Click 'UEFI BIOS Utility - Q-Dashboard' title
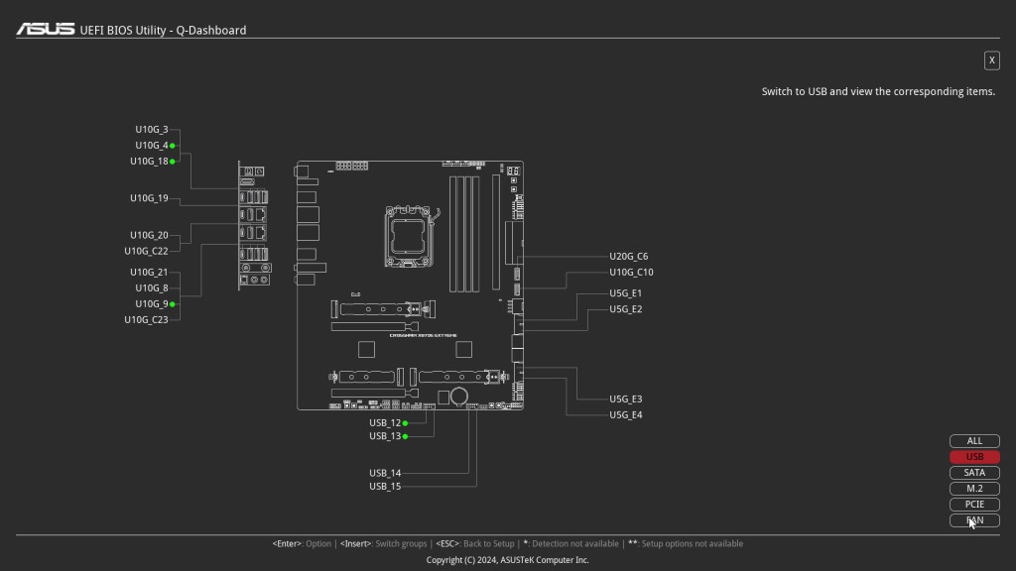The image size is (1016, 571). [x=163, y=31]
